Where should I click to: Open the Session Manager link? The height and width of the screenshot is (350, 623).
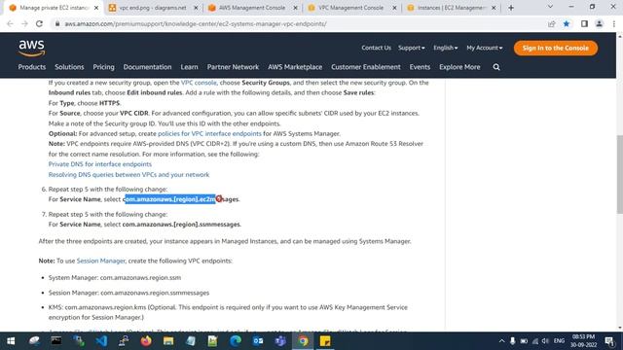[x=101, y=262]
